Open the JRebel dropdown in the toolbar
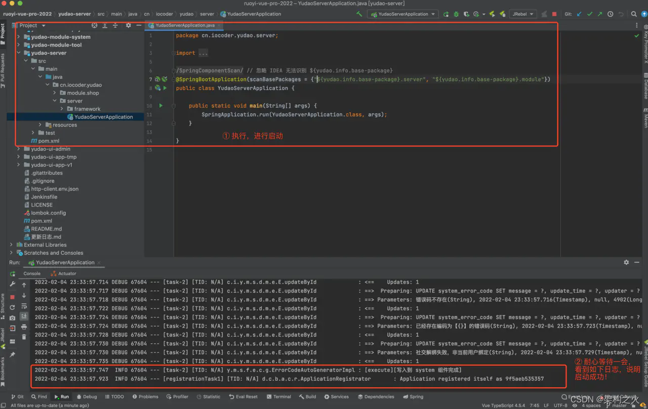 (522, 14)
